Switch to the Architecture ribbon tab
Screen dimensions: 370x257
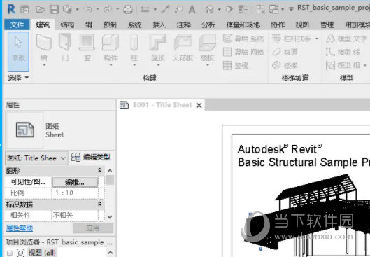43,25
